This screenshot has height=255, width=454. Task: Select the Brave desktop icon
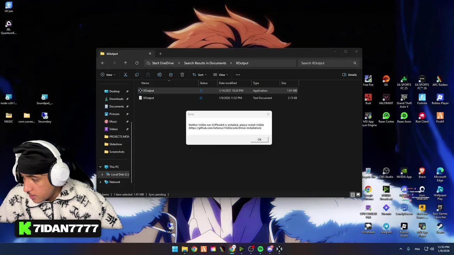pyautogui.click(x=422, y=173)
